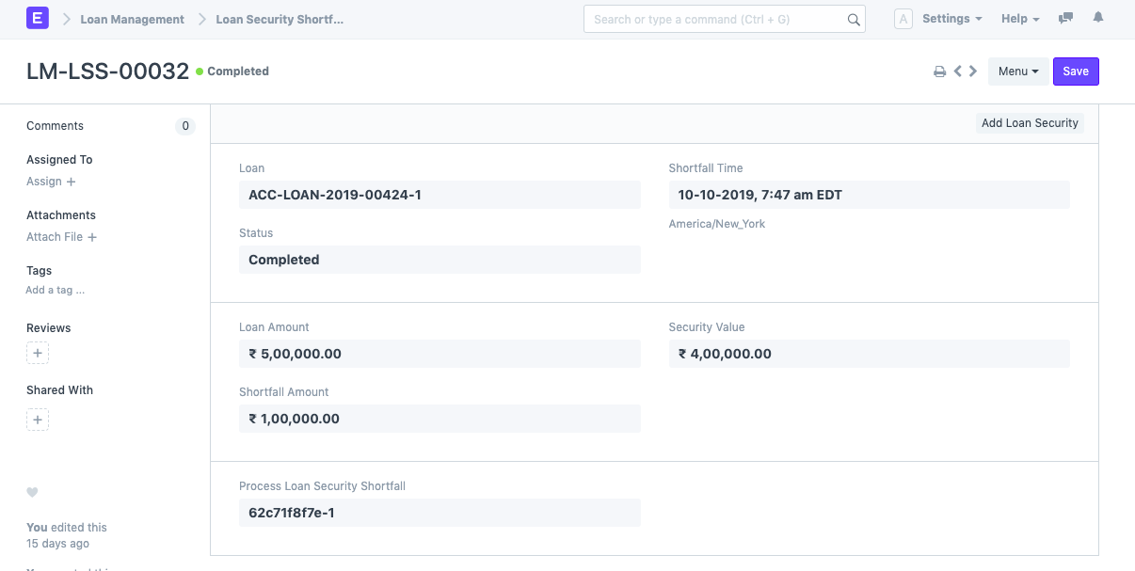Mark the document as liked via heart
The height and width of the screenshot is (571, 1135).
[x=32, y=492]
